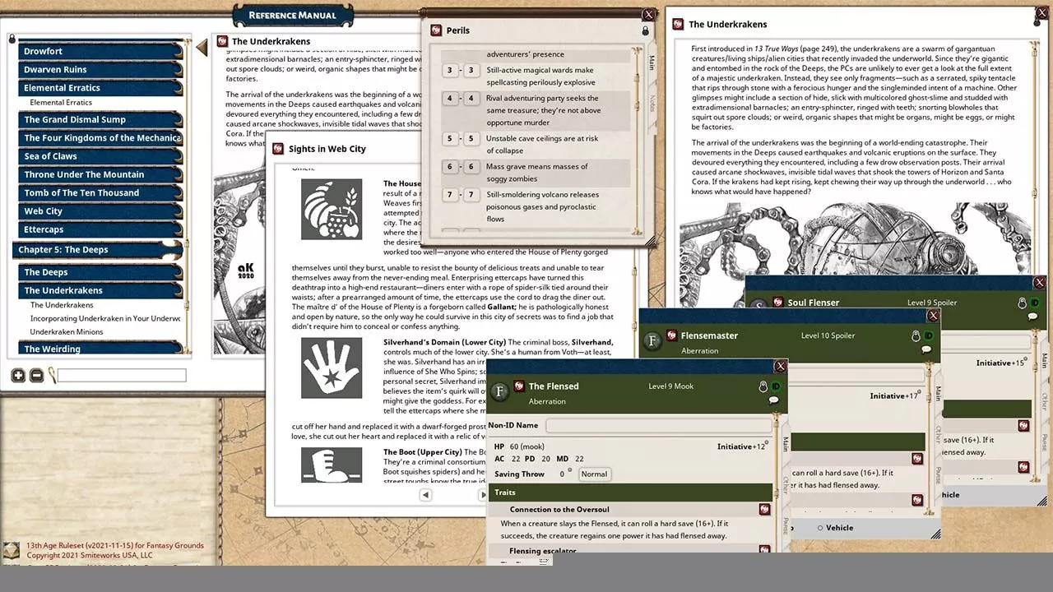This screenshot has width=1053, height=592.
Task: Click the Flensemaster F token
Action: point(652,340)
